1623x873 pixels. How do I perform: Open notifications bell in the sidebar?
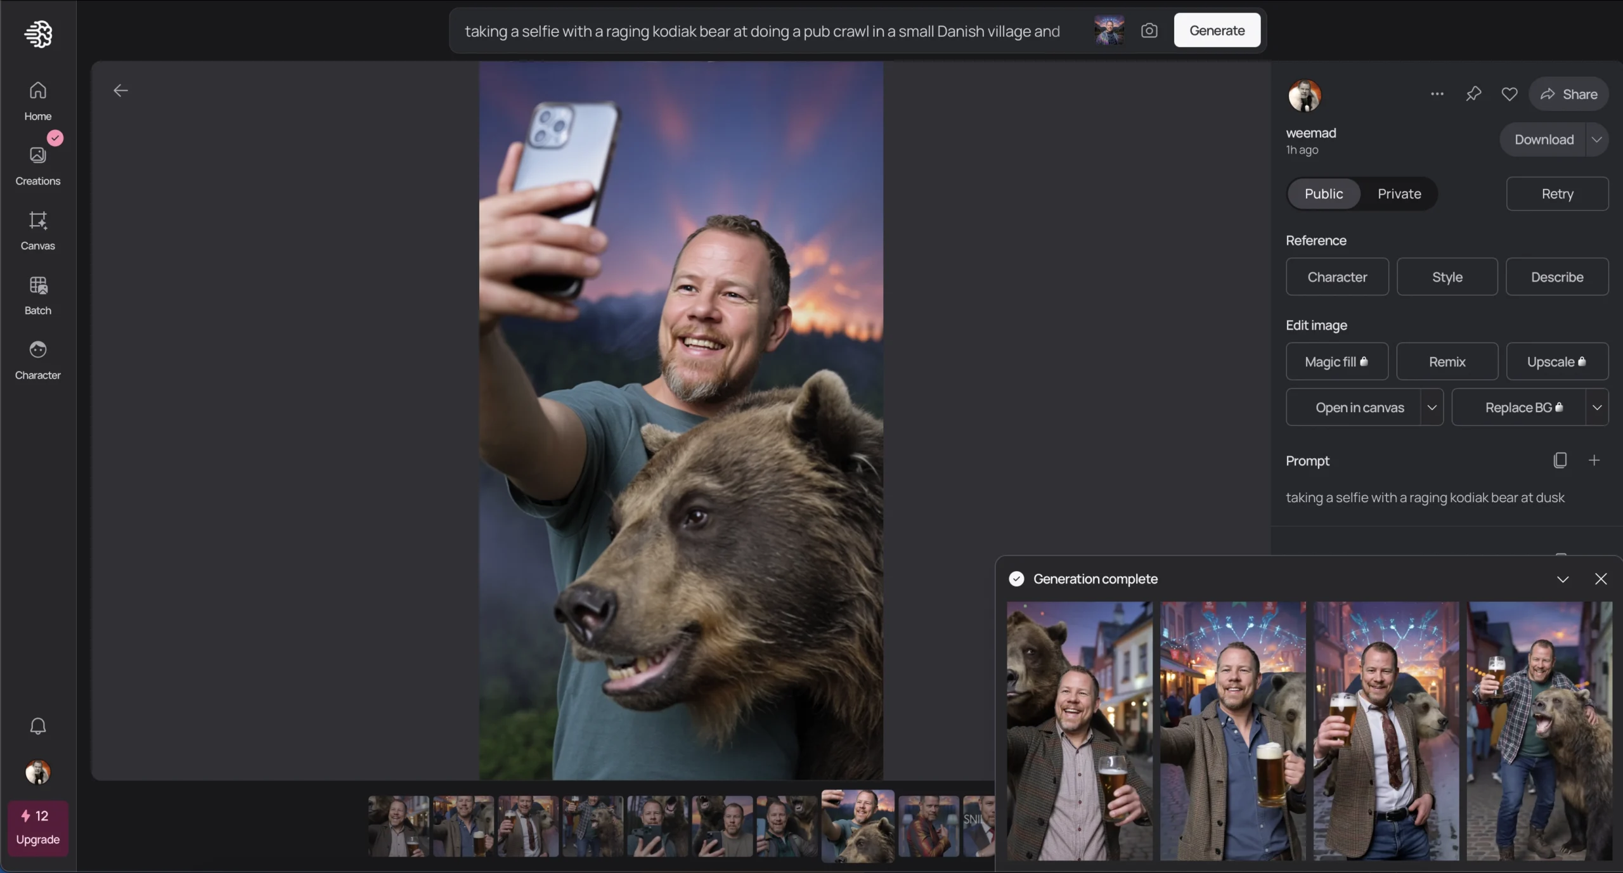pos(37,725)
